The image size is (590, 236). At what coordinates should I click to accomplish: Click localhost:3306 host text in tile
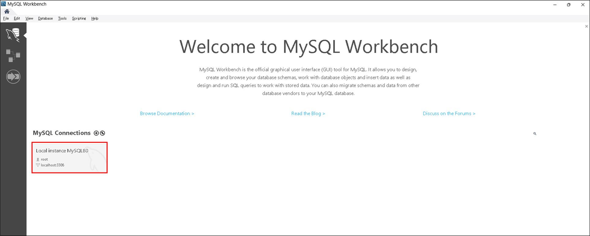pos(52,165)
